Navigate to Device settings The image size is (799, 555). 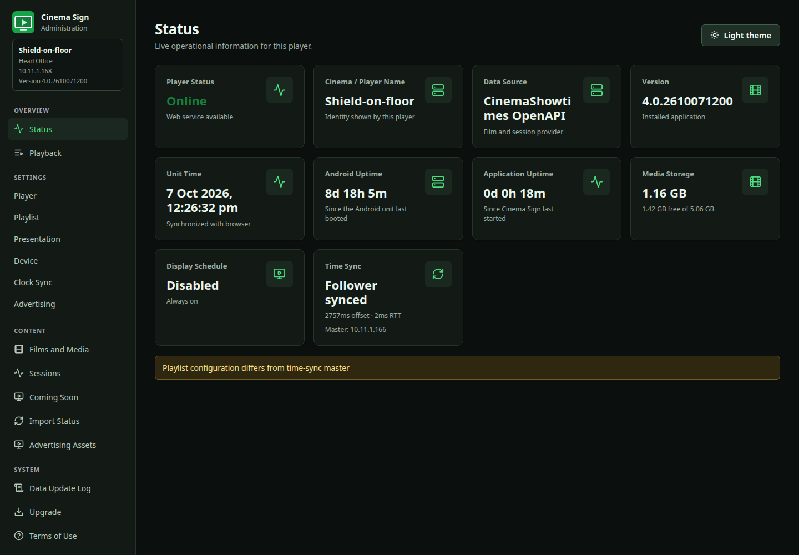(x=68, y=261)
